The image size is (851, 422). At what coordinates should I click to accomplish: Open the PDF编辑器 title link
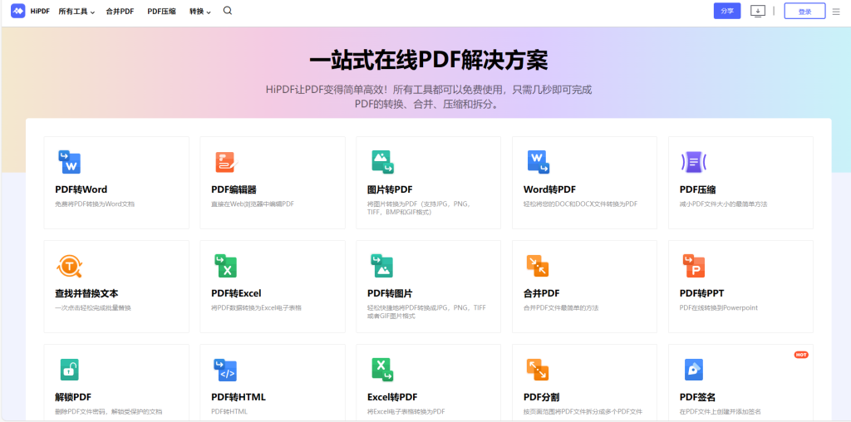tap(234, 190)
